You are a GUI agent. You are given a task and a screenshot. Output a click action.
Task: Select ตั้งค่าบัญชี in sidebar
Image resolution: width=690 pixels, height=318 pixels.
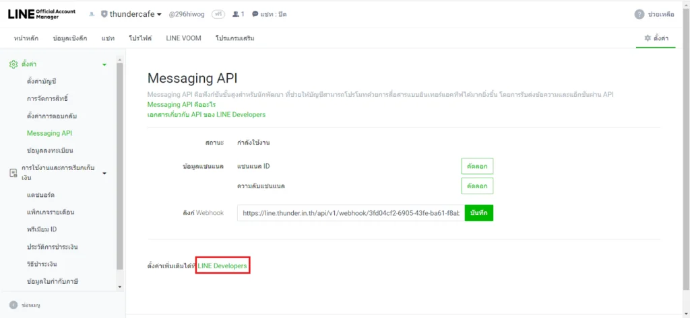click(42, 81)
